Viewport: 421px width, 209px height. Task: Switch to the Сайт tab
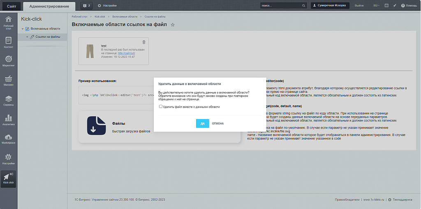(x=11, y=6)
